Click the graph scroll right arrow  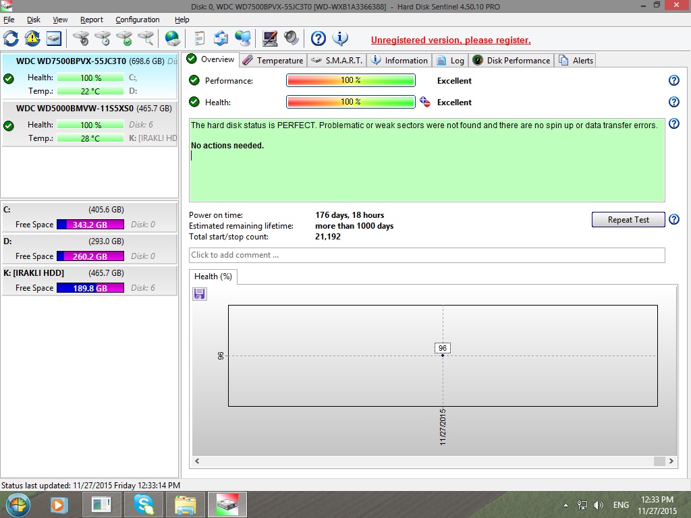tap(671, 461)
